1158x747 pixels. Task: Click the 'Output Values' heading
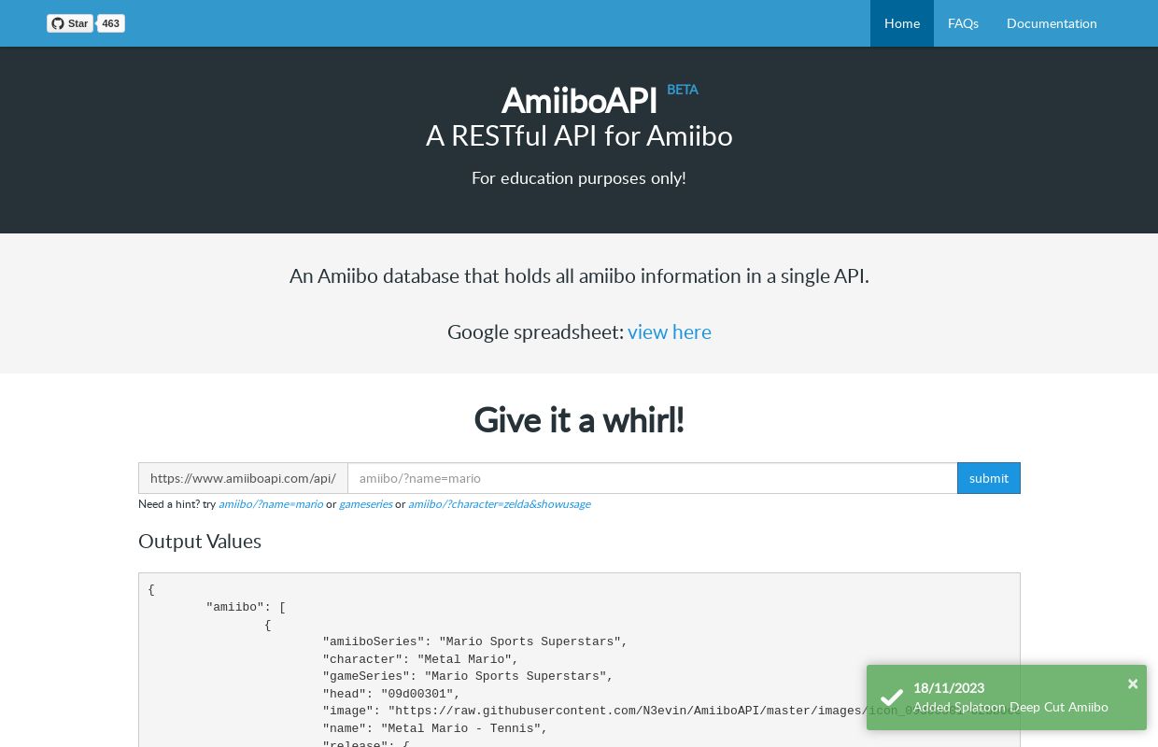pos(200,542)
